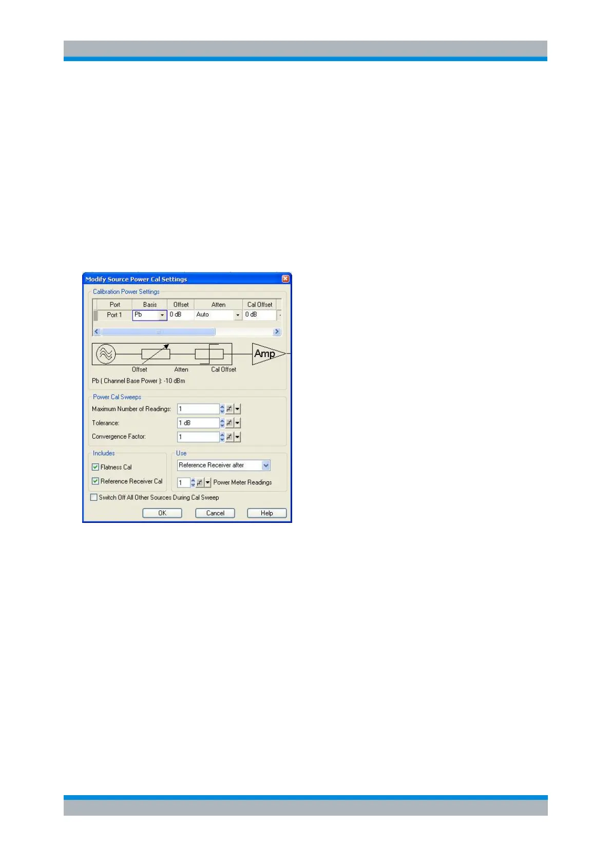Viewport: 611px width, 865px height.
Task: Click the right arrow of the table scrollbar
Action: 277,332
